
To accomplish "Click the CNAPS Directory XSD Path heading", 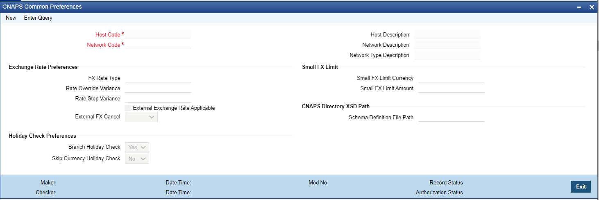I will 336,106.
